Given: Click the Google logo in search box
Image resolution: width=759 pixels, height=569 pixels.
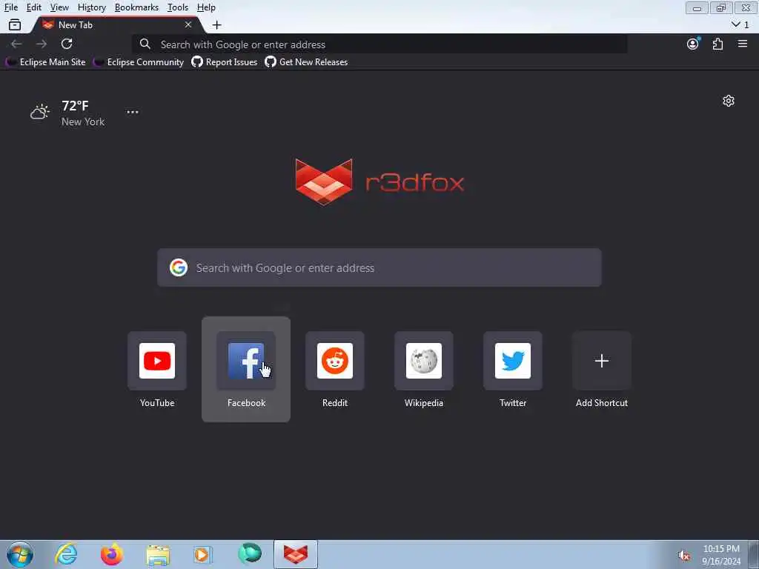Looking at the screenshot, I should click(179, 267).
